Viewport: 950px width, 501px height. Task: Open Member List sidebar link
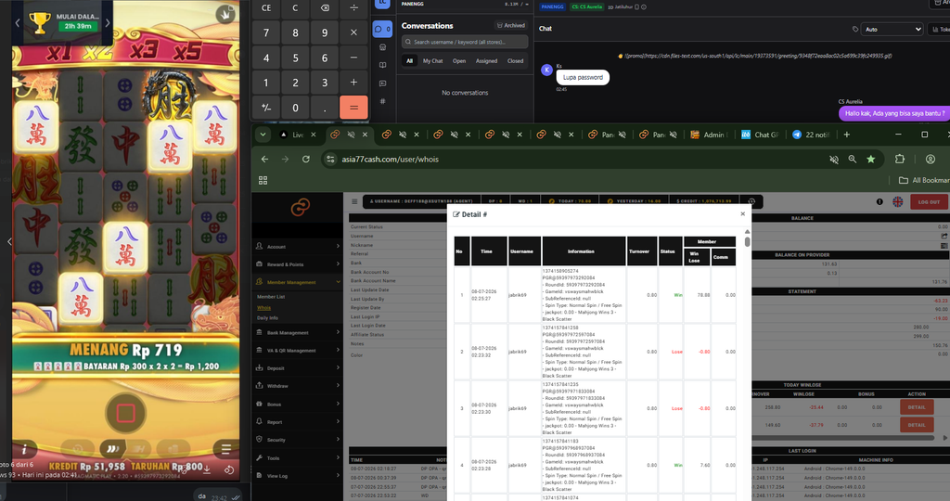(271, 297)
